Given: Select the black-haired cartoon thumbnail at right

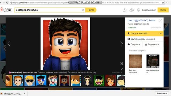Looking at the screenshot, I should pos(121,81).
